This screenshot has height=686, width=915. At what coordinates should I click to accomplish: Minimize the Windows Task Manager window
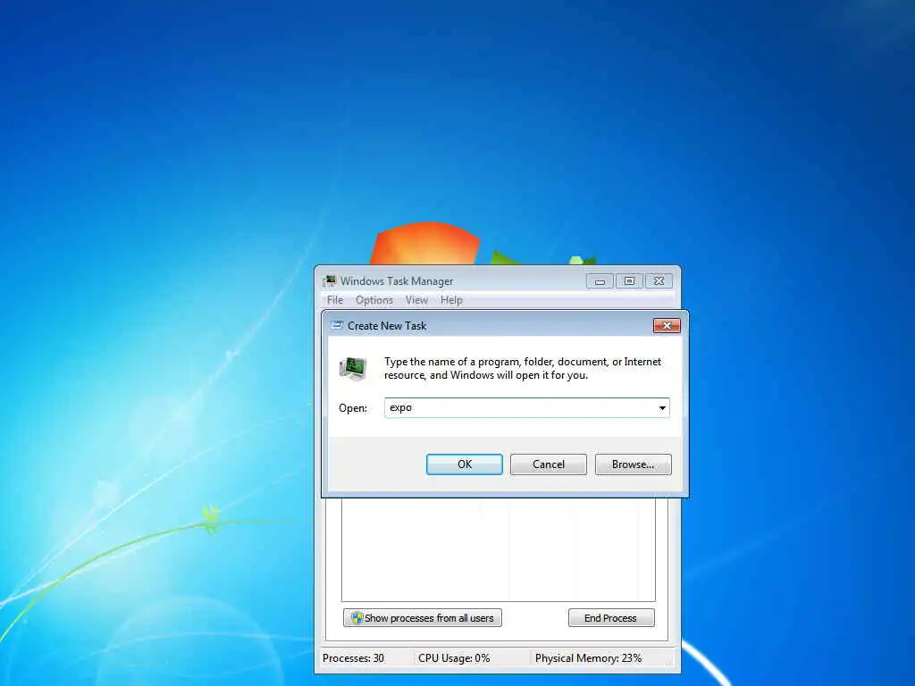coord(600,281)
